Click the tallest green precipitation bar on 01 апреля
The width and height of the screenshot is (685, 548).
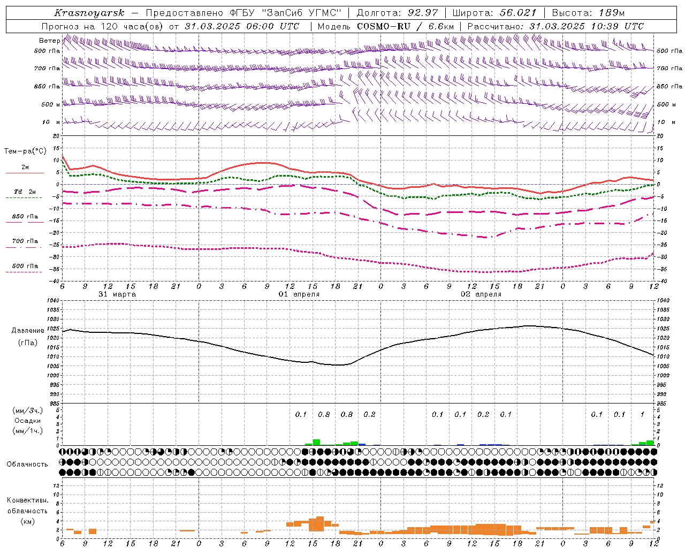coord(316,443)
